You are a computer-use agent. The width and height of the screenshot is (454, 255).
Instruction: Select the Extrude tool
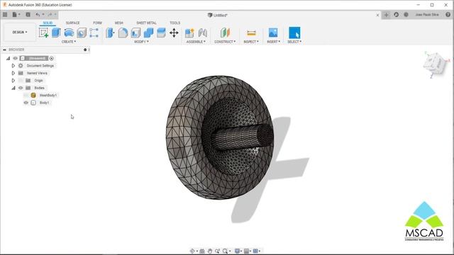(56, 33)
